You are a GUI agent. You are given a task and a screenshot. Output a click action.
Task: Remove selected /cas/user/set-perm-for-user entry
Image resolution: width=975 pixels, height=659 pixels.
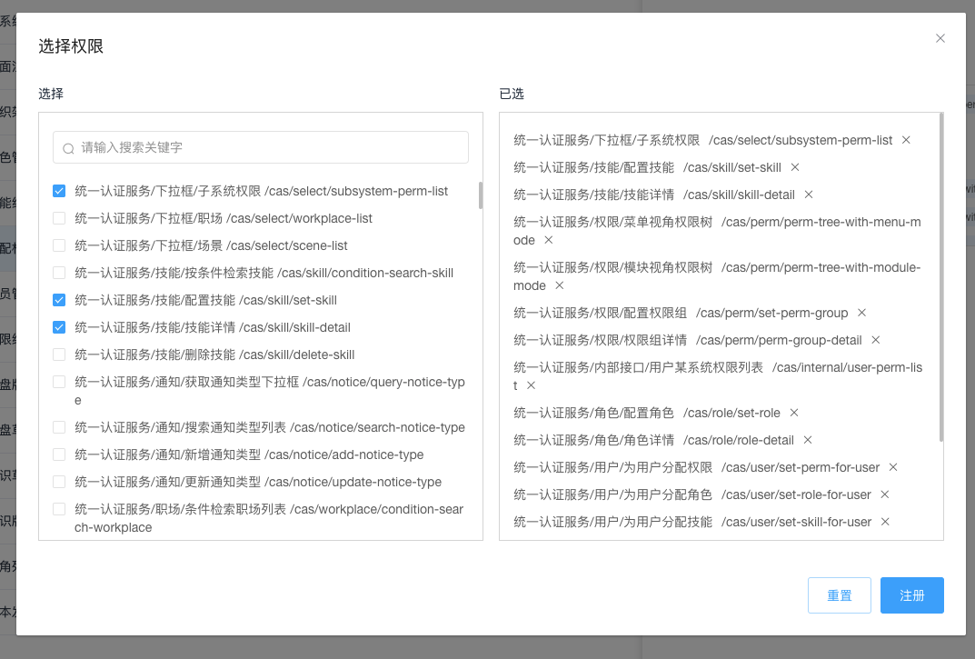(x=893, y=467)
